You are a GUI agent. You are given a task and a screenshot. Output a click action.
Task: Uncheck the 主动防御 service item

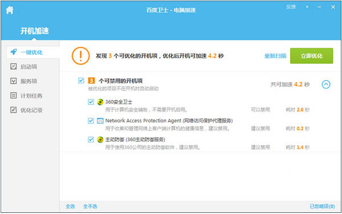tap(91, 139)
